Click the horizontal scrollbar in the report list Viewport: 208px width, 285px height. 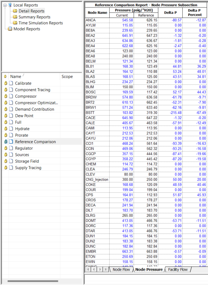[33, 281]
